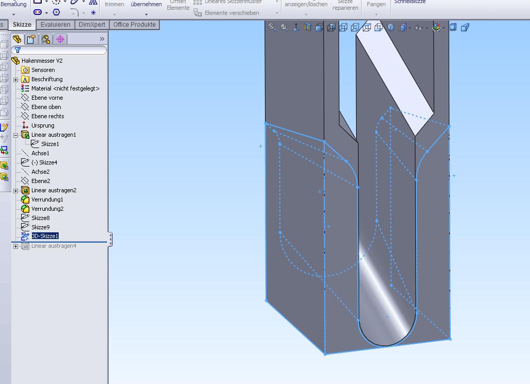Screen dimensions: 530x384
Task: Open the hide/show items dropdown arrow
Action: [x=427, y=28]
